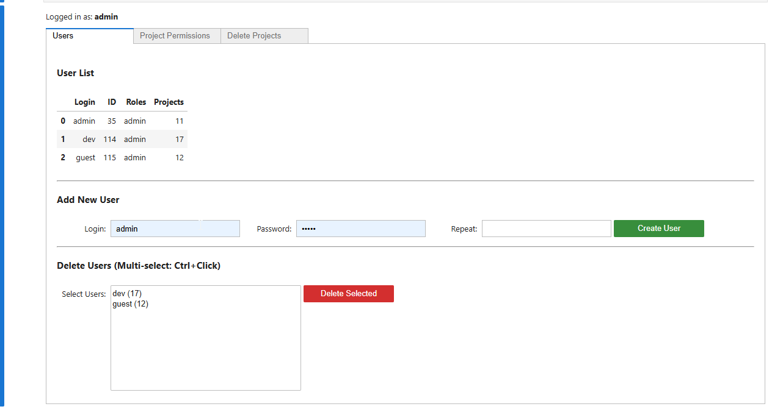Click the Login input field
Screen dimensions: 772x412
pos(175,229)
